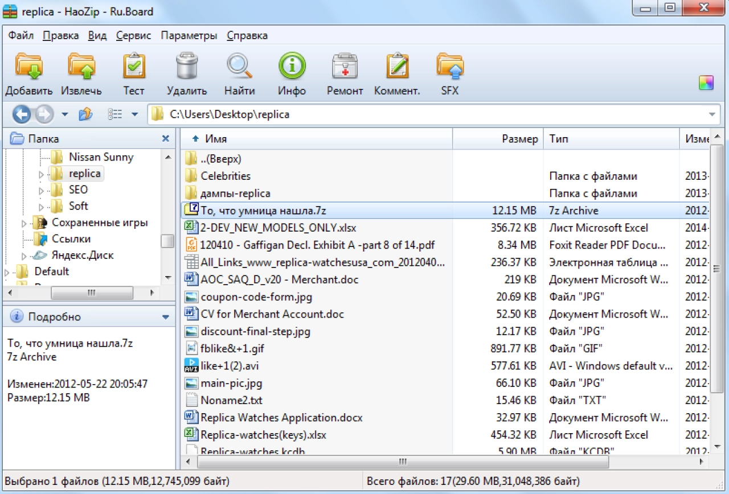Open the Параметры menu
This screenshot has width=729, height=494.
tap(189, 35)
